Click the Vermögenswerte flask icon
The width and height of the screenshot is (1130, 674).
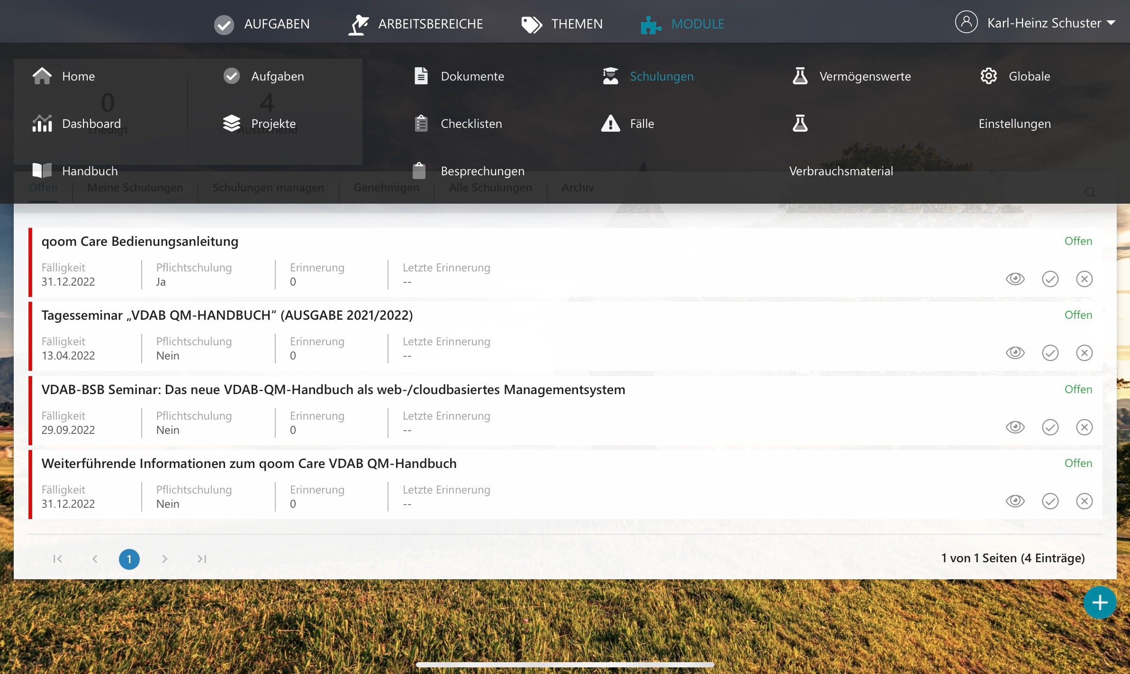[800, 76]
